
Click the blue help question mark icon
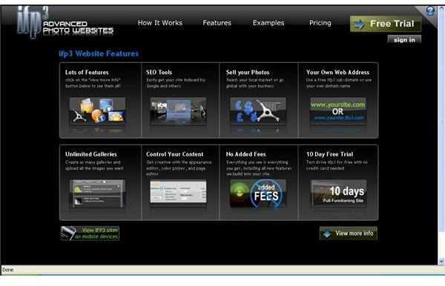[x=430, y=11]
